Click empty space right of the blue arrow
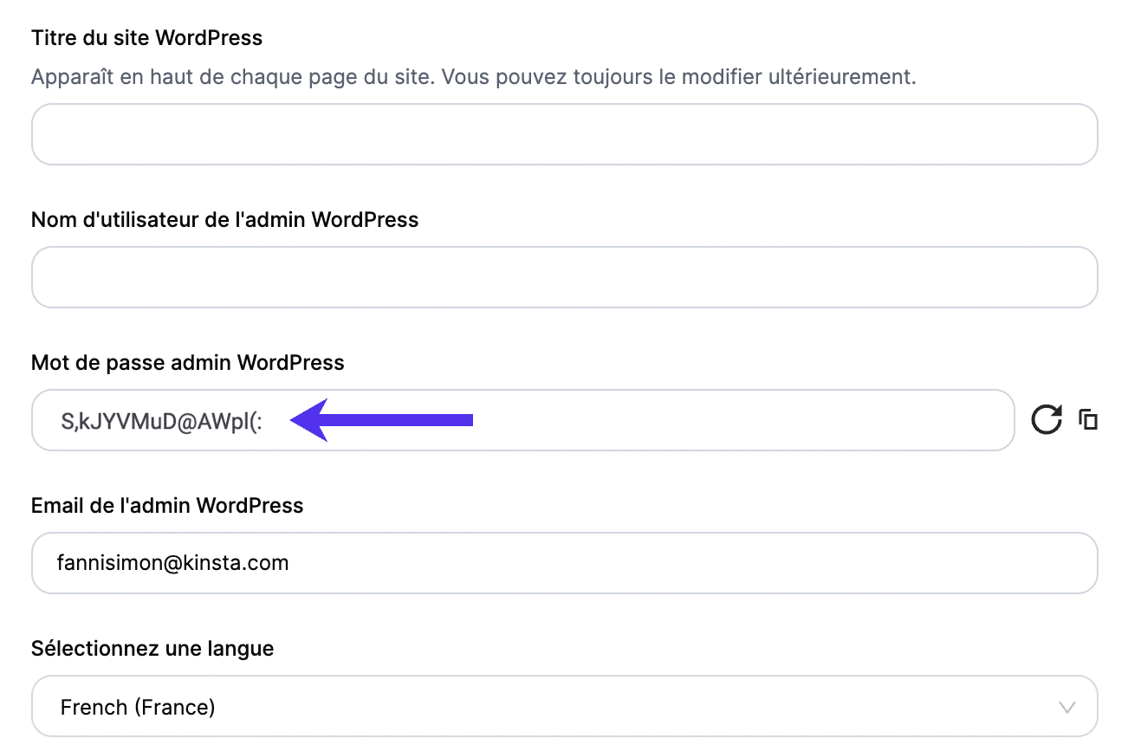This screenshot has width=1128, height=751. pyautogui.click(x=736, y=420)
